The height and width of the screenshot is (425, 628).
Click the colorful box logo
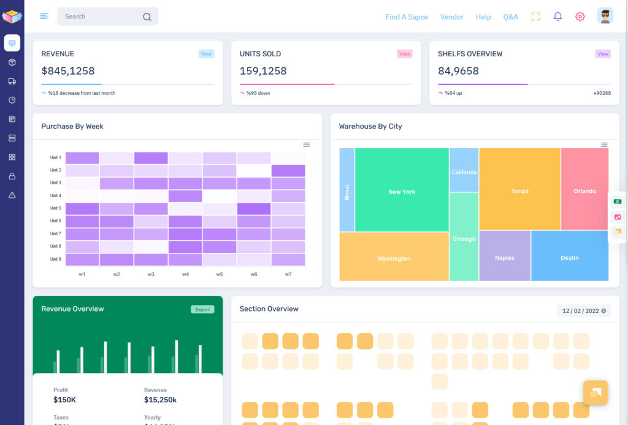pyautogui.click(x=12, y=17)
